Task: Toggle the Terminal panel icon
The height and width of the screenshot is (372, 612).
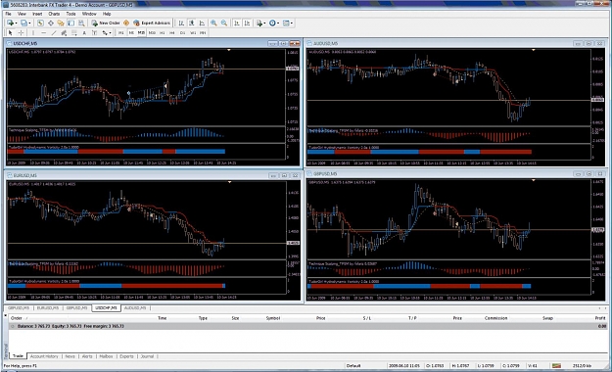Action: coord(71,23)
